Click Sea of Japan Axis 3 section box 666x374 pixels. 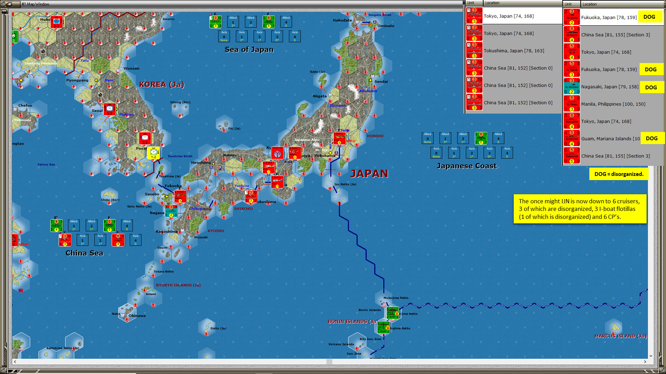(x=277, y=36)
